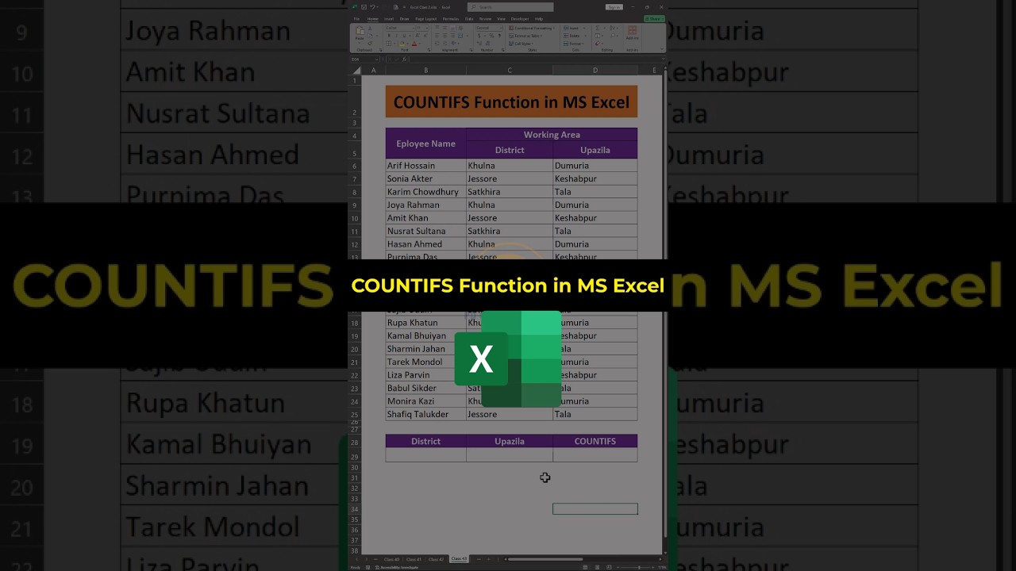Toggle Underline formatting
This screenshot has width=1016, height=571.
pyautogui.click(x=404, y=36)
